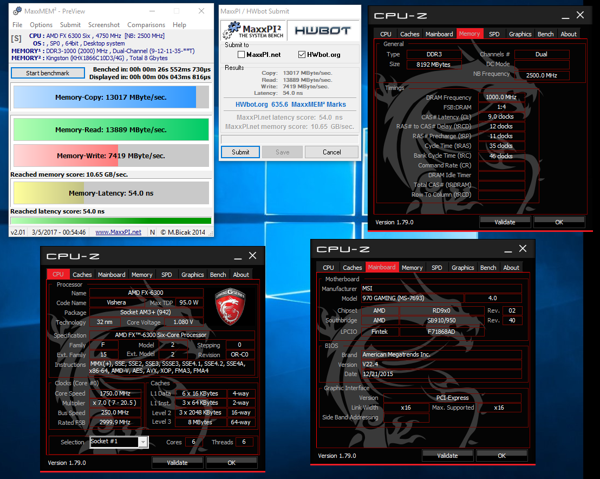600x479 pixels.
Task: Click OK in CPU-Z Memory window
Action: coord(559,222)
